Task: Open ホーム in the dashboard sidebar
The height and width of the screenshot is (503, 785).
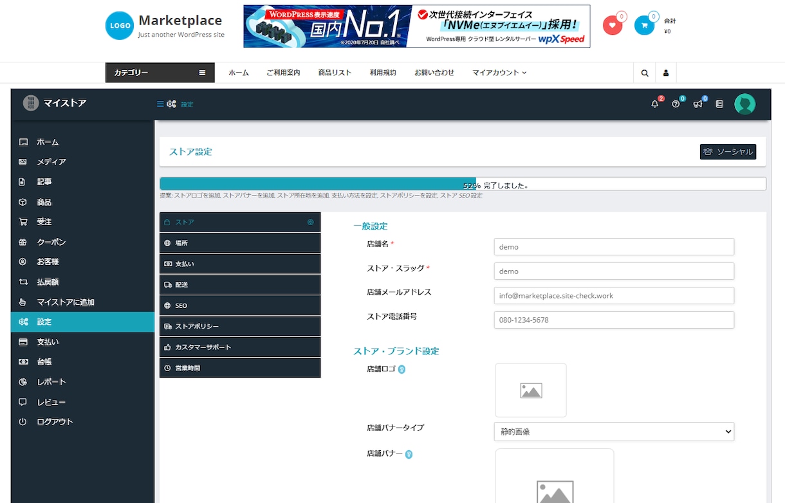Action: tap(82, 142)
